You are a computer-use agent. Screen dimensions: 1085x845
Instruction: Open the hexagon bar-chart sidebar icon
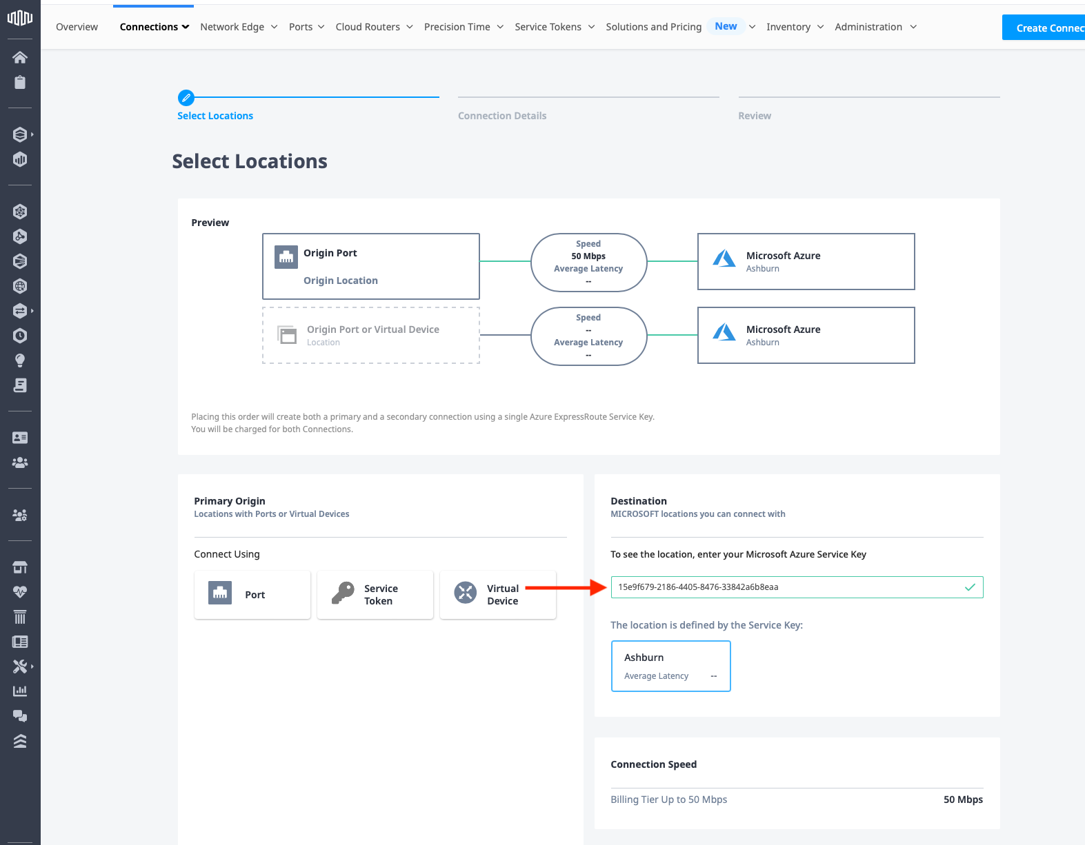[x=20, y=159]
